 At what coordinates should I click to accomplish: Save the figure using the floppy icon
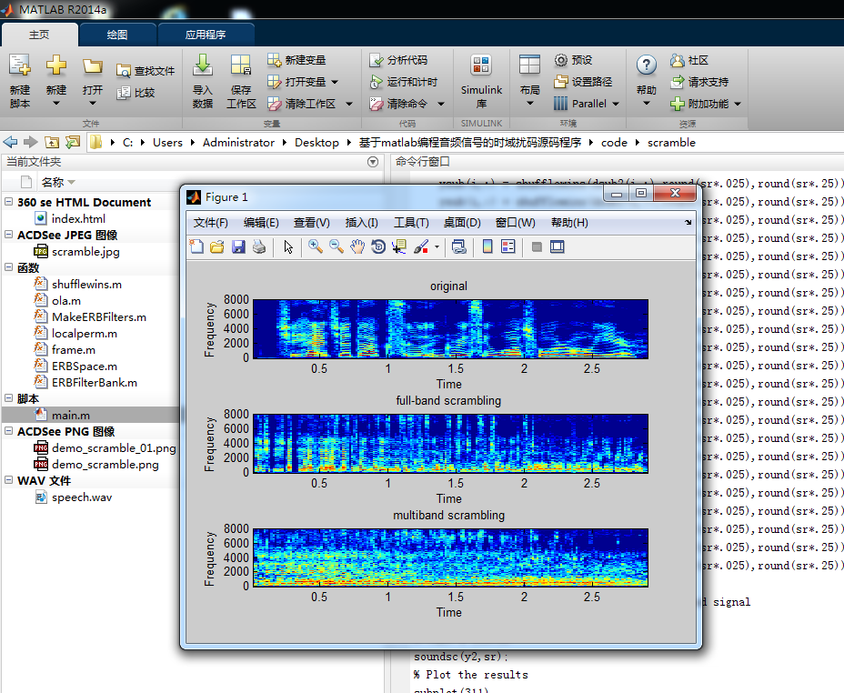pos(238,247)
